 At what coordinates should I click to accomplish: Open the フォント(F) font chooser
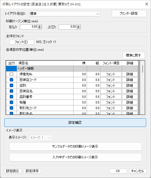[21, 42]
